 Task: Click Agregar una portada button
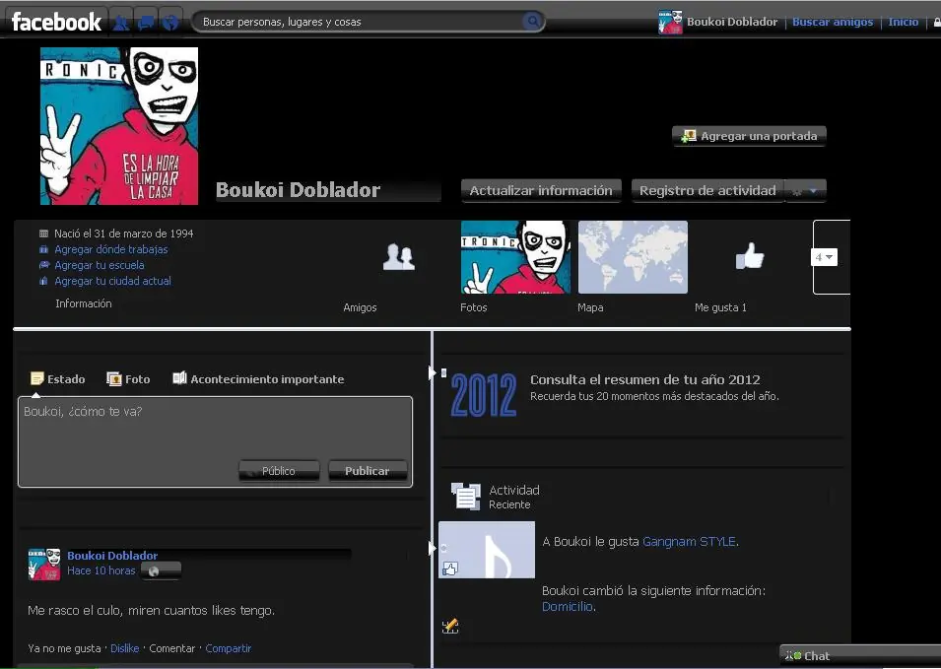(749, 136)
